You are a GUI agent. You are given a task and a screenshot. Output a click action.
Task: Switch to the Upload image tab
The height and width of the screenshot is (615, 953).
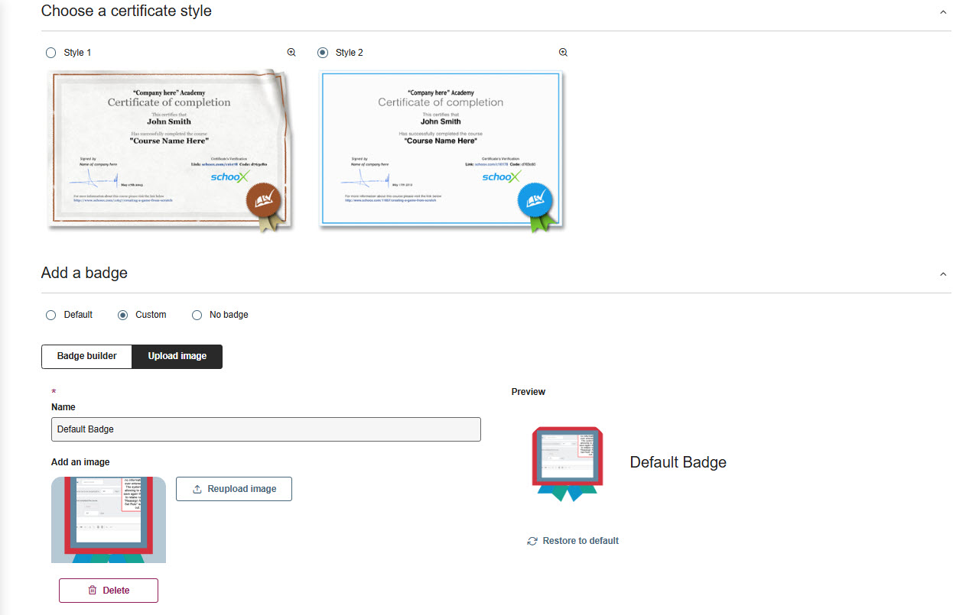click(177, 356)
